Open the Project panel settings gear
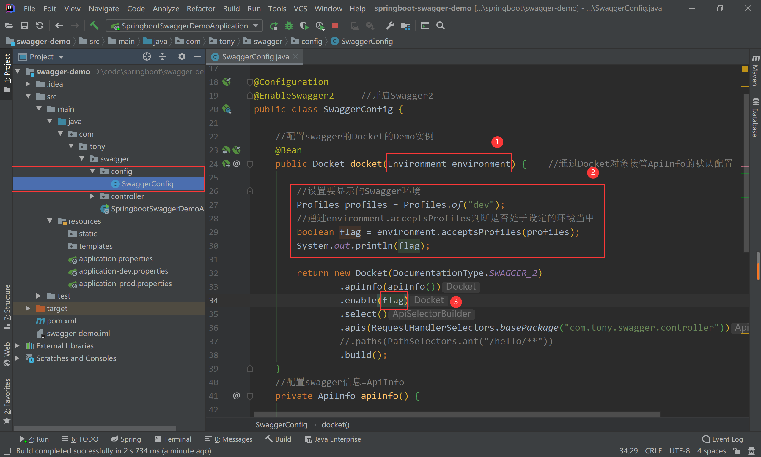This screenshot has height=457, width=761. (182, 57)
